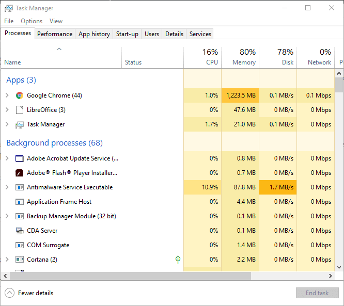Click the LibreOffice document icon
The width and height of the screenshot is (344, 306).
(20, 110)
